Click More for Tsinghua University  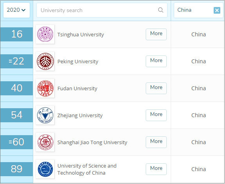(156, 34)
